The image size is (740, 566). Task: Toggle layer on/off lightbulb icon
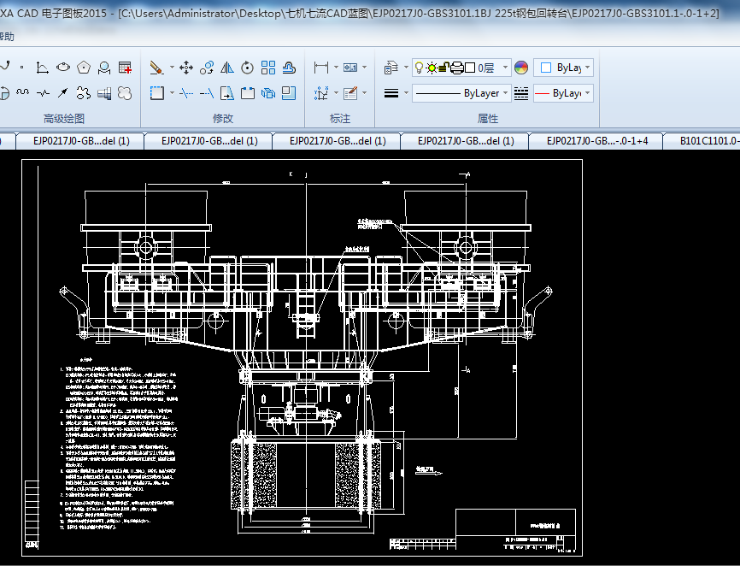[419, 68]
